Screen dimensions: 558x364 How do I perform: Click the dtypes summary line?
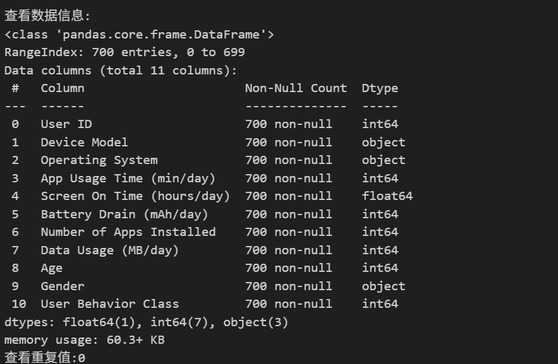pyautogui.click(x=146, y=322)
